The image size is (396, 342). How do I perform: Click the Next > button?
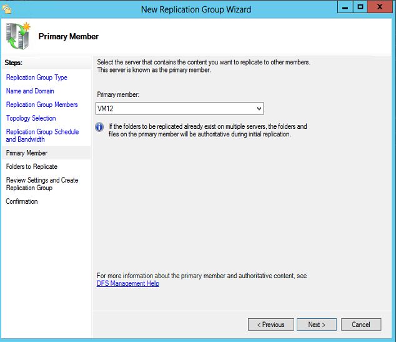317,324
